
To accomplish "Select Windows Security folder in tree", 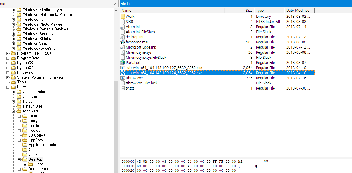I will (x=38, y=34).
